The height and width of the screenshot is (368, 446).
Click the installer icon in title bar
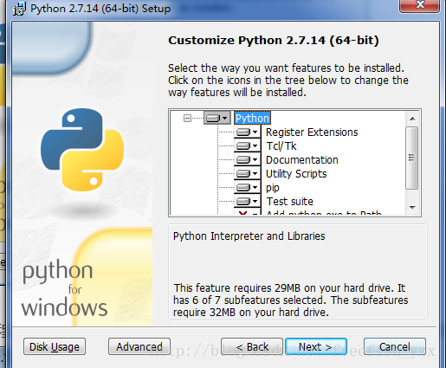[x=20, y=9]
